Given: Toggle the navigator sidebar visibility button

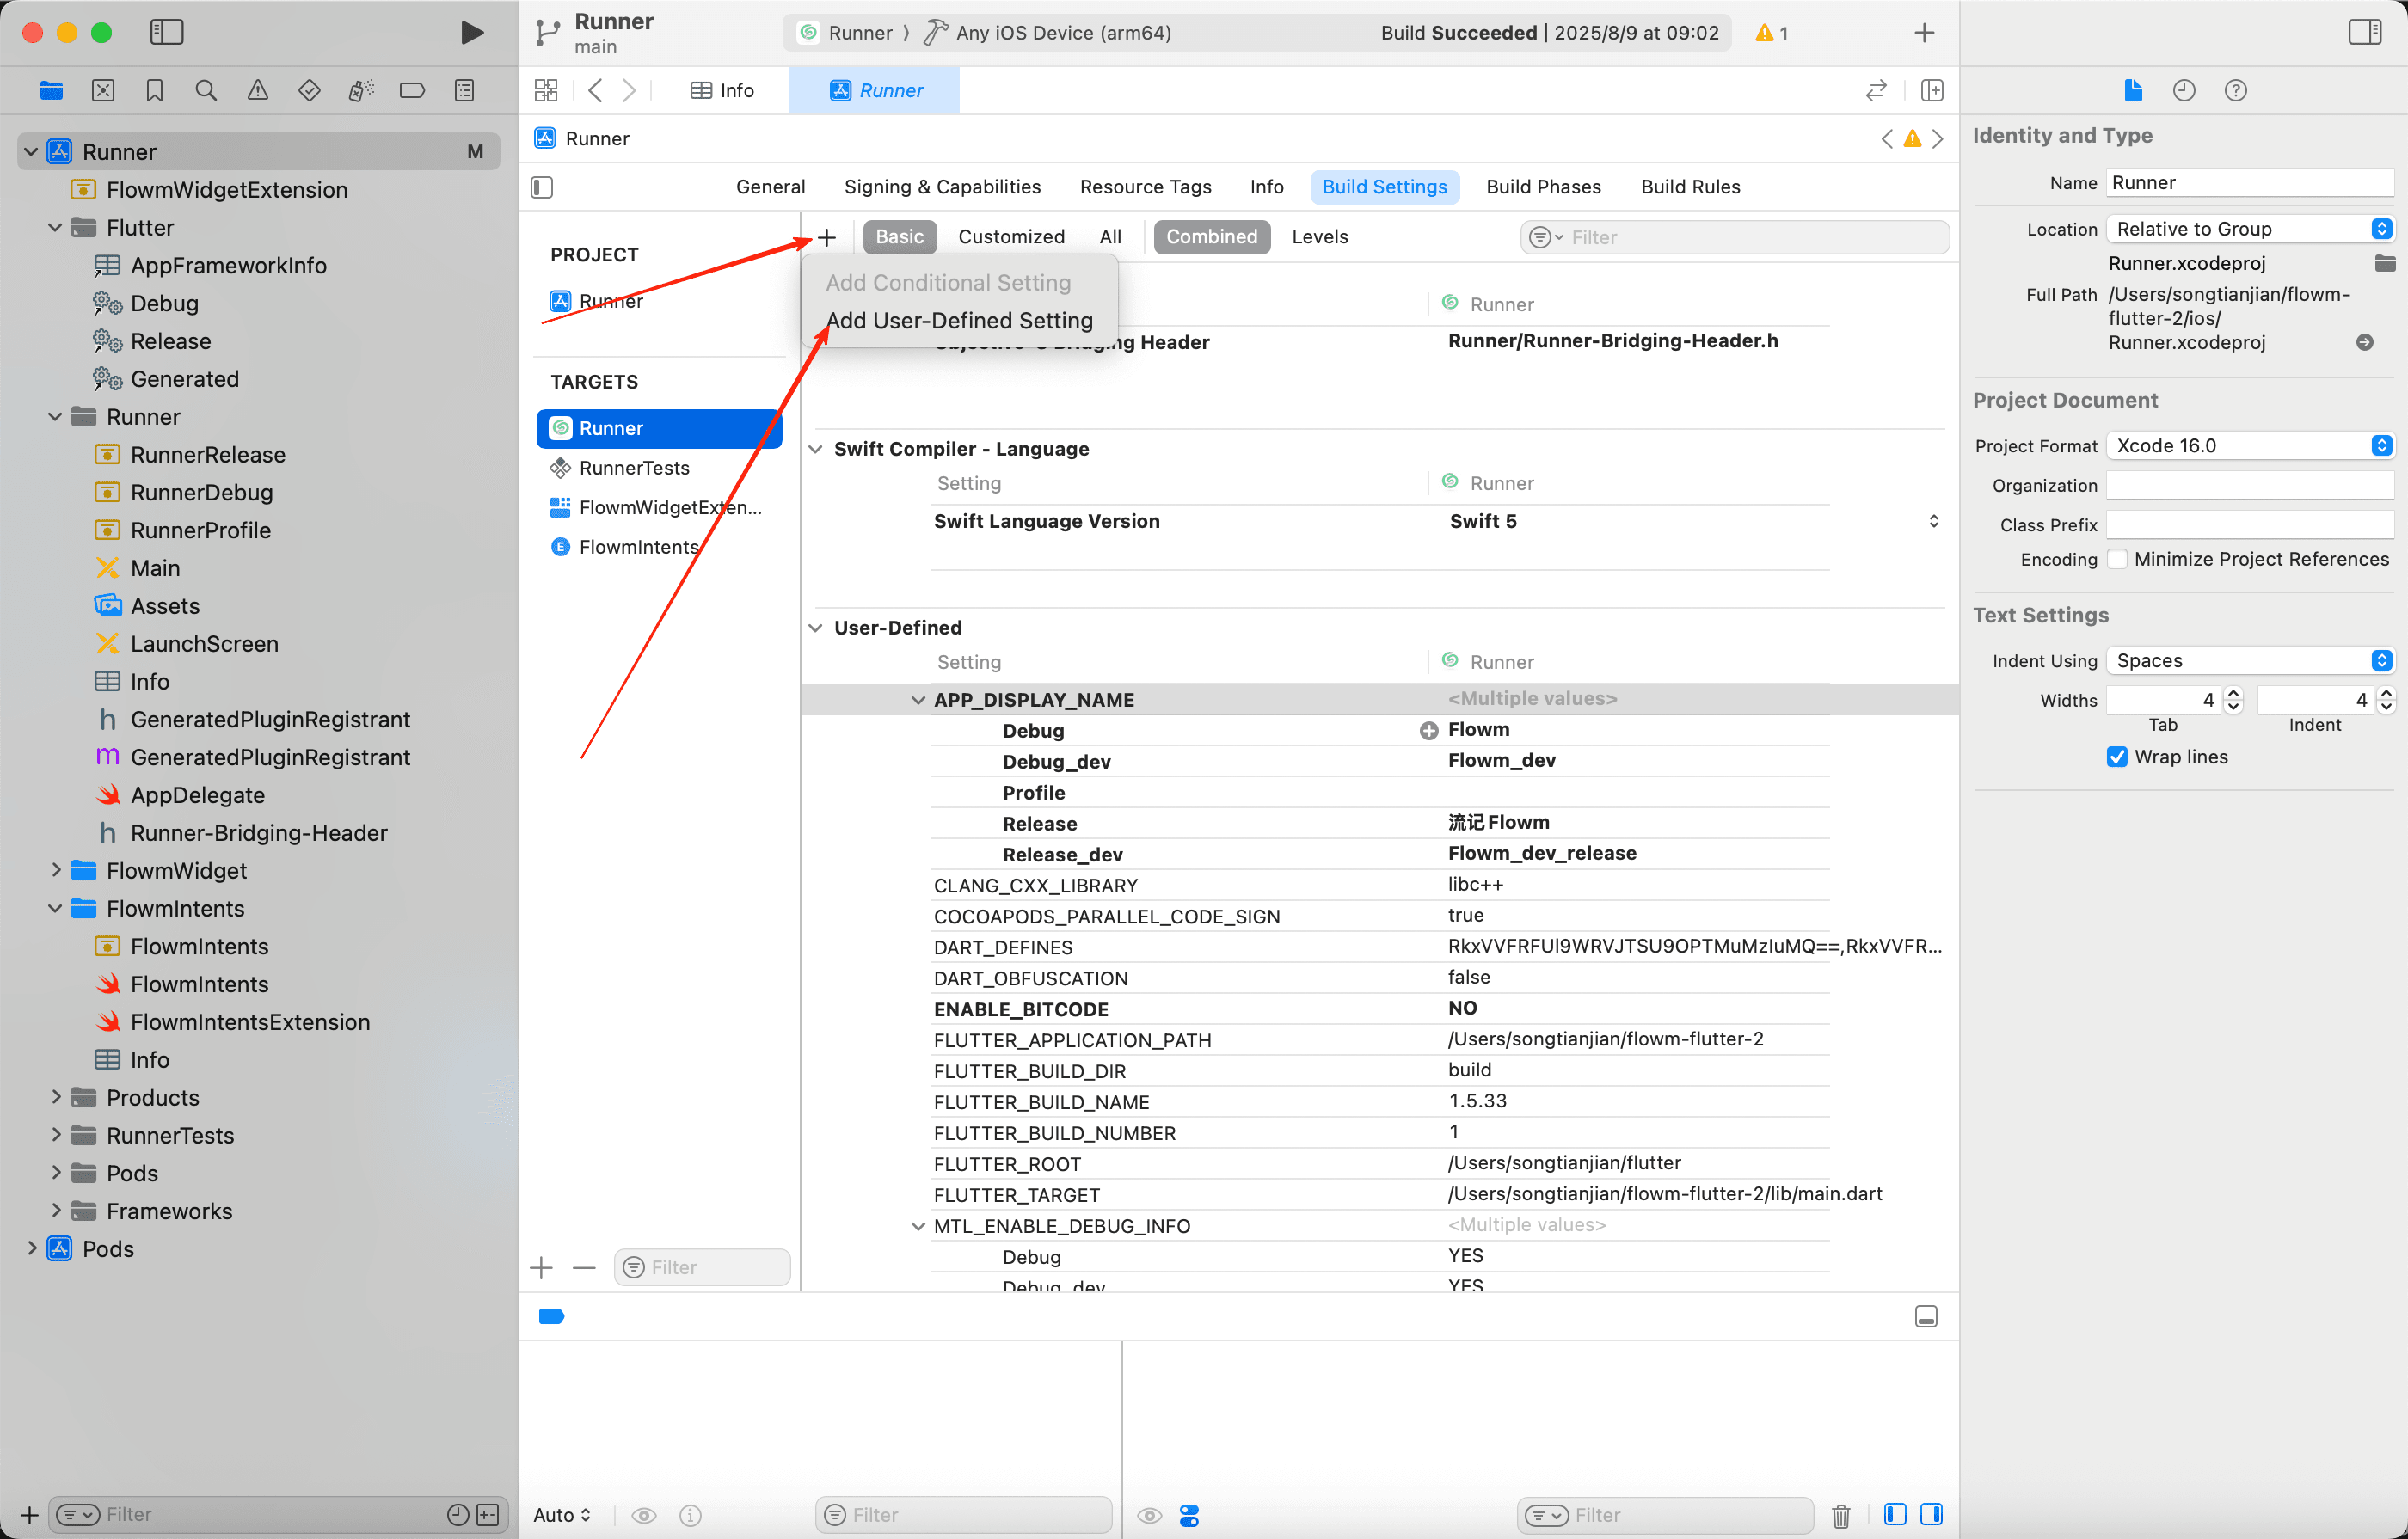Looking at the screenshot, I should pos(166,32).
